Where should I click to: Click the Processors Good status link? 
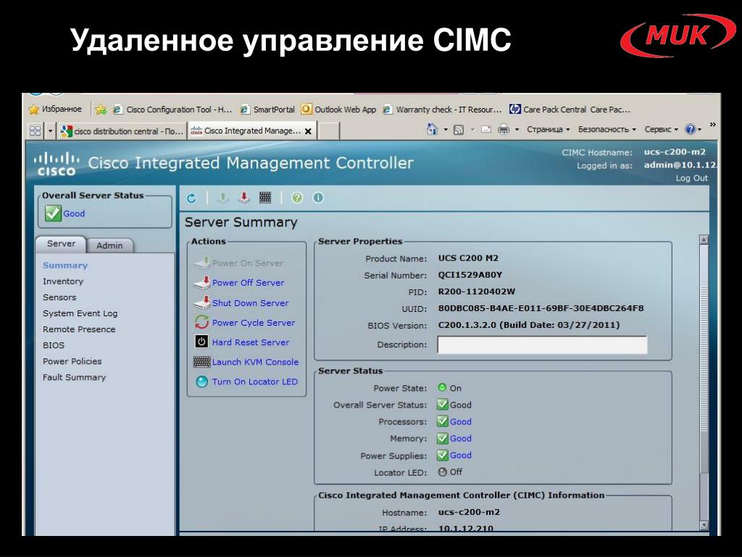tap(460, 421)
